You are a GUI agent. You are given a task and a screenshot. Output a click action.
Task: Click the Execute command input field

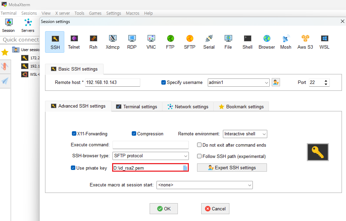(151, 145)
